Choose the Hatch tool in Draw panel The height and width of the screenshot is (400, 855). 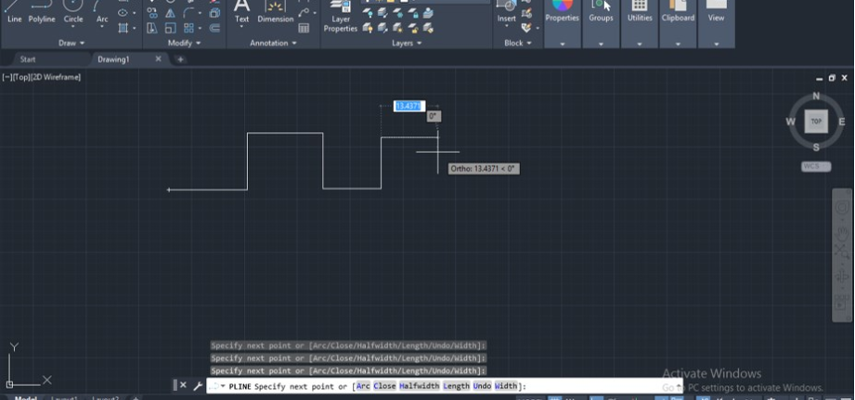pos(123,27)
